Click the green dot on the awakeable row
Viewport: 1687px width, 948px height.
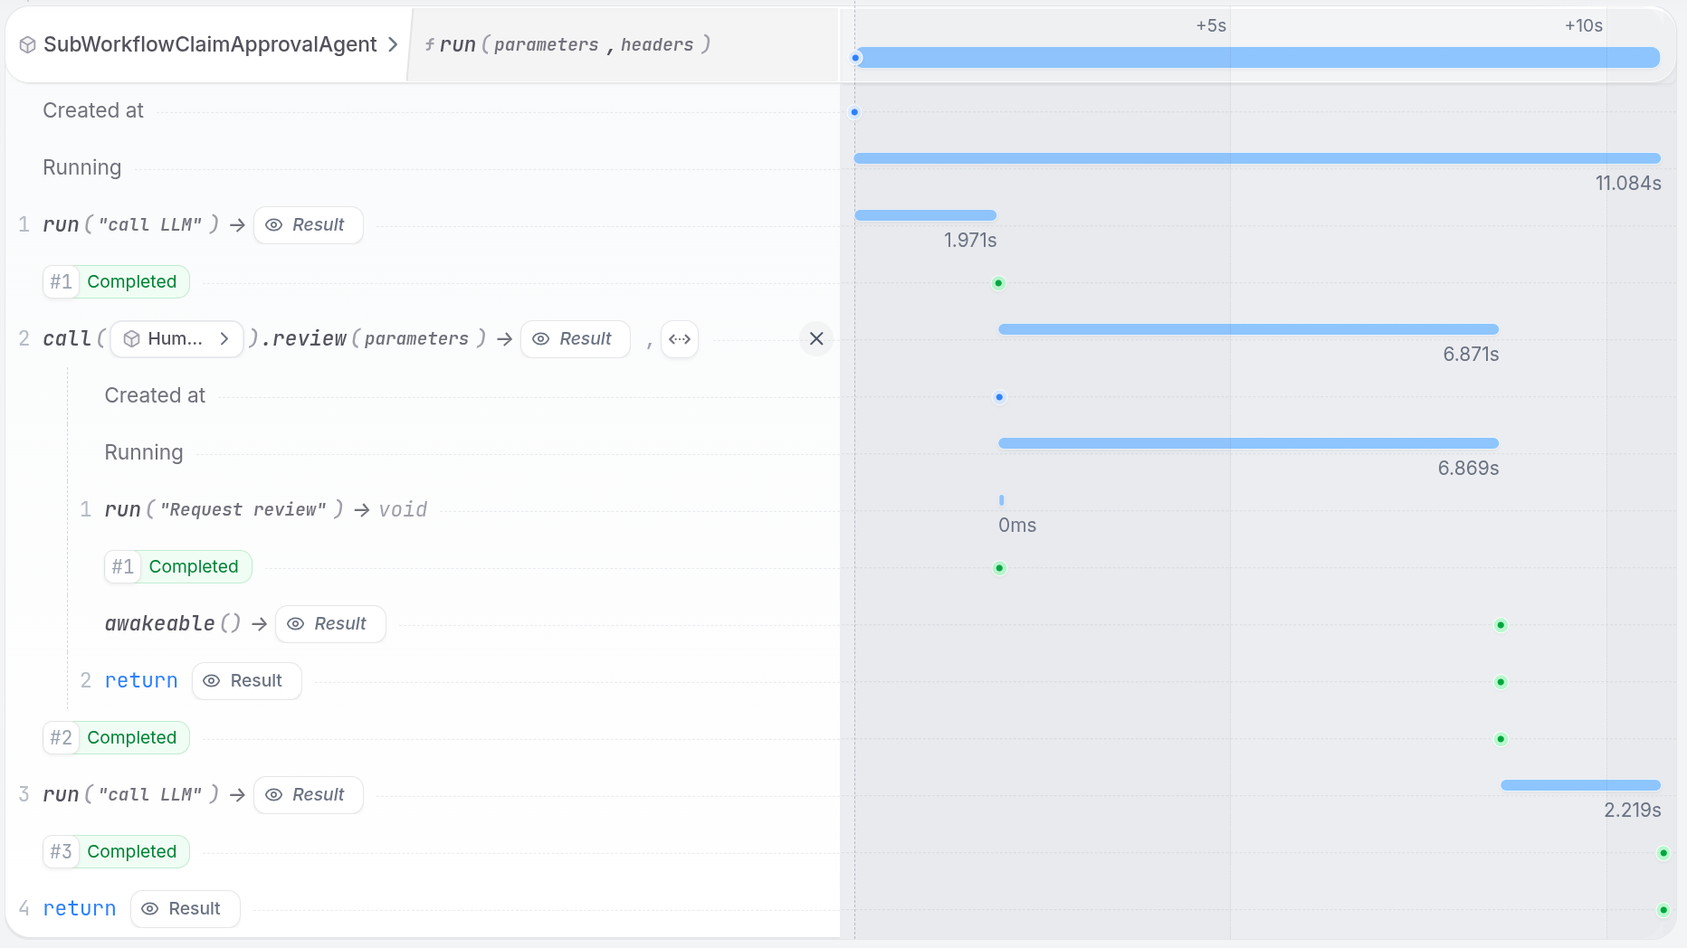coord(1501,625)
